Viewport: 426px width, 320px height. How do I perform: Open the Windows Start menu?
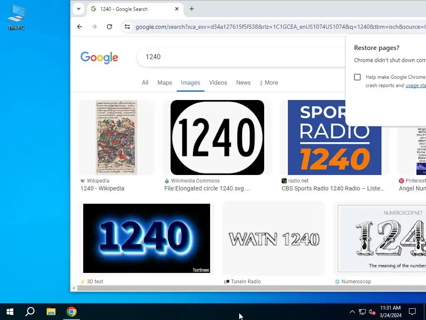[x=10, y=312]
